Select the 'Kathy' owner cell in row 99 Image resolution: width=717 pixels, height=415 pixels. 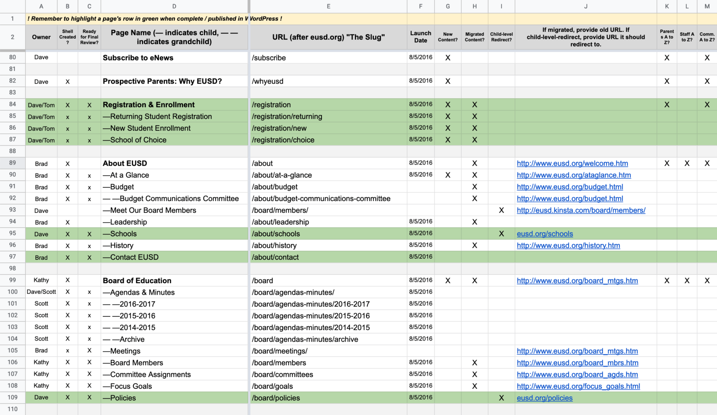pyautogui.click(x=41, y=280)
